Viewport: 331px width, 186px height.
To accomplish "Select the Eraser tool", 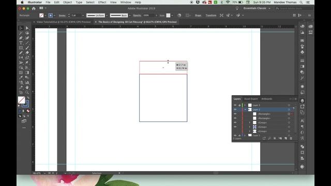I will (x=27, y=53).
